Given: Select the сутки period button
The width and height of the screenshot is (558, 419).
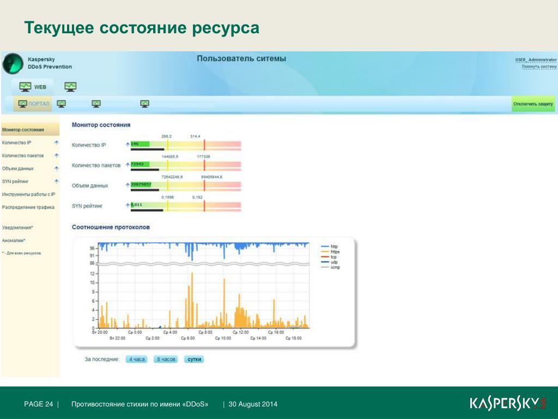Looking at the screenshot, I should click(x=195, y=359).
